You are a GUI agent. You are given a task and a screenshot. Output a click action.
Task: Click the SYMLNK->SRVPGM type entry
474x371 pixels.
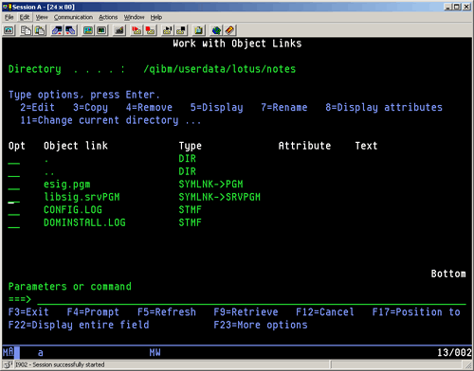tap(220, 197)
